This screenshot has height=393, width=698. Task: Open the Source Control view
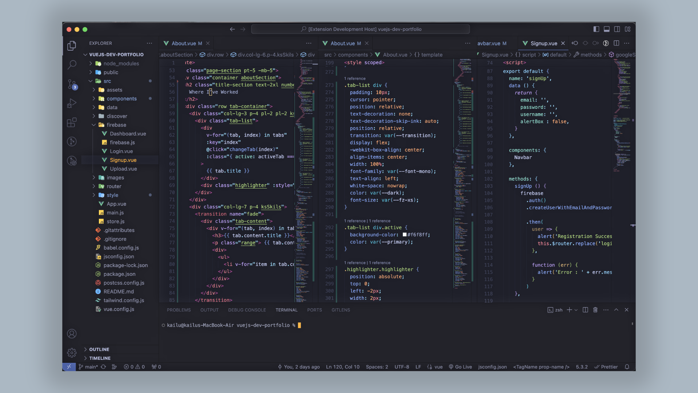point(72,84)
